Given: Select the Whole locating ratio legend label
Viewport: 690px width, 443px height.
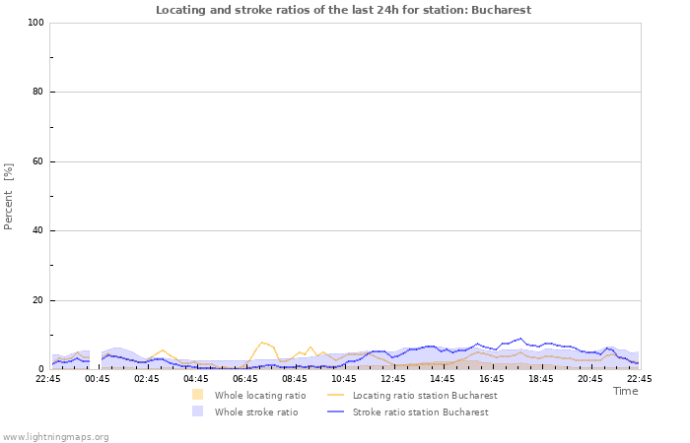Looking at the screenshot, I should click(x=260, y=395).
